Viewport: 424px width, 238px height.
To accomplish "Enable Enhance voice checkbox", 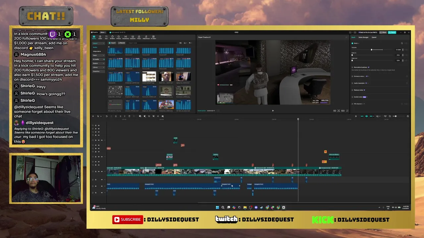I will pos(352,76).
